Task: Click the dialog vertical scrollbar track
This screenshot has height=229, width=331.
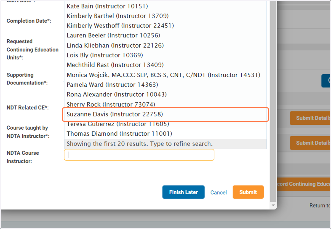Action: [x=273, y=102]
